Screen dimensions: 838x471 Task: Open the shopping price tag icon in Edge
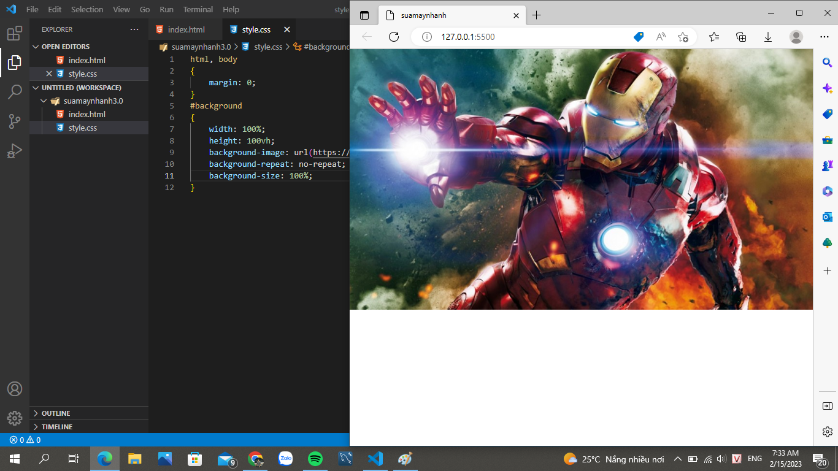click(x=639, y=37)
